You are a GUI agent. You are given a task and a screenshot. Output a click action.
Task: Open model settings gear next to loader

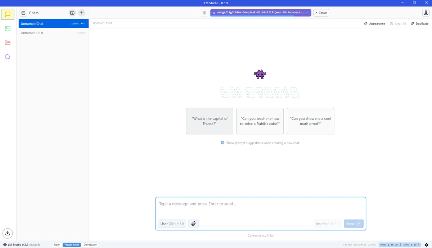pyautogui.click(x=204, y=13)
